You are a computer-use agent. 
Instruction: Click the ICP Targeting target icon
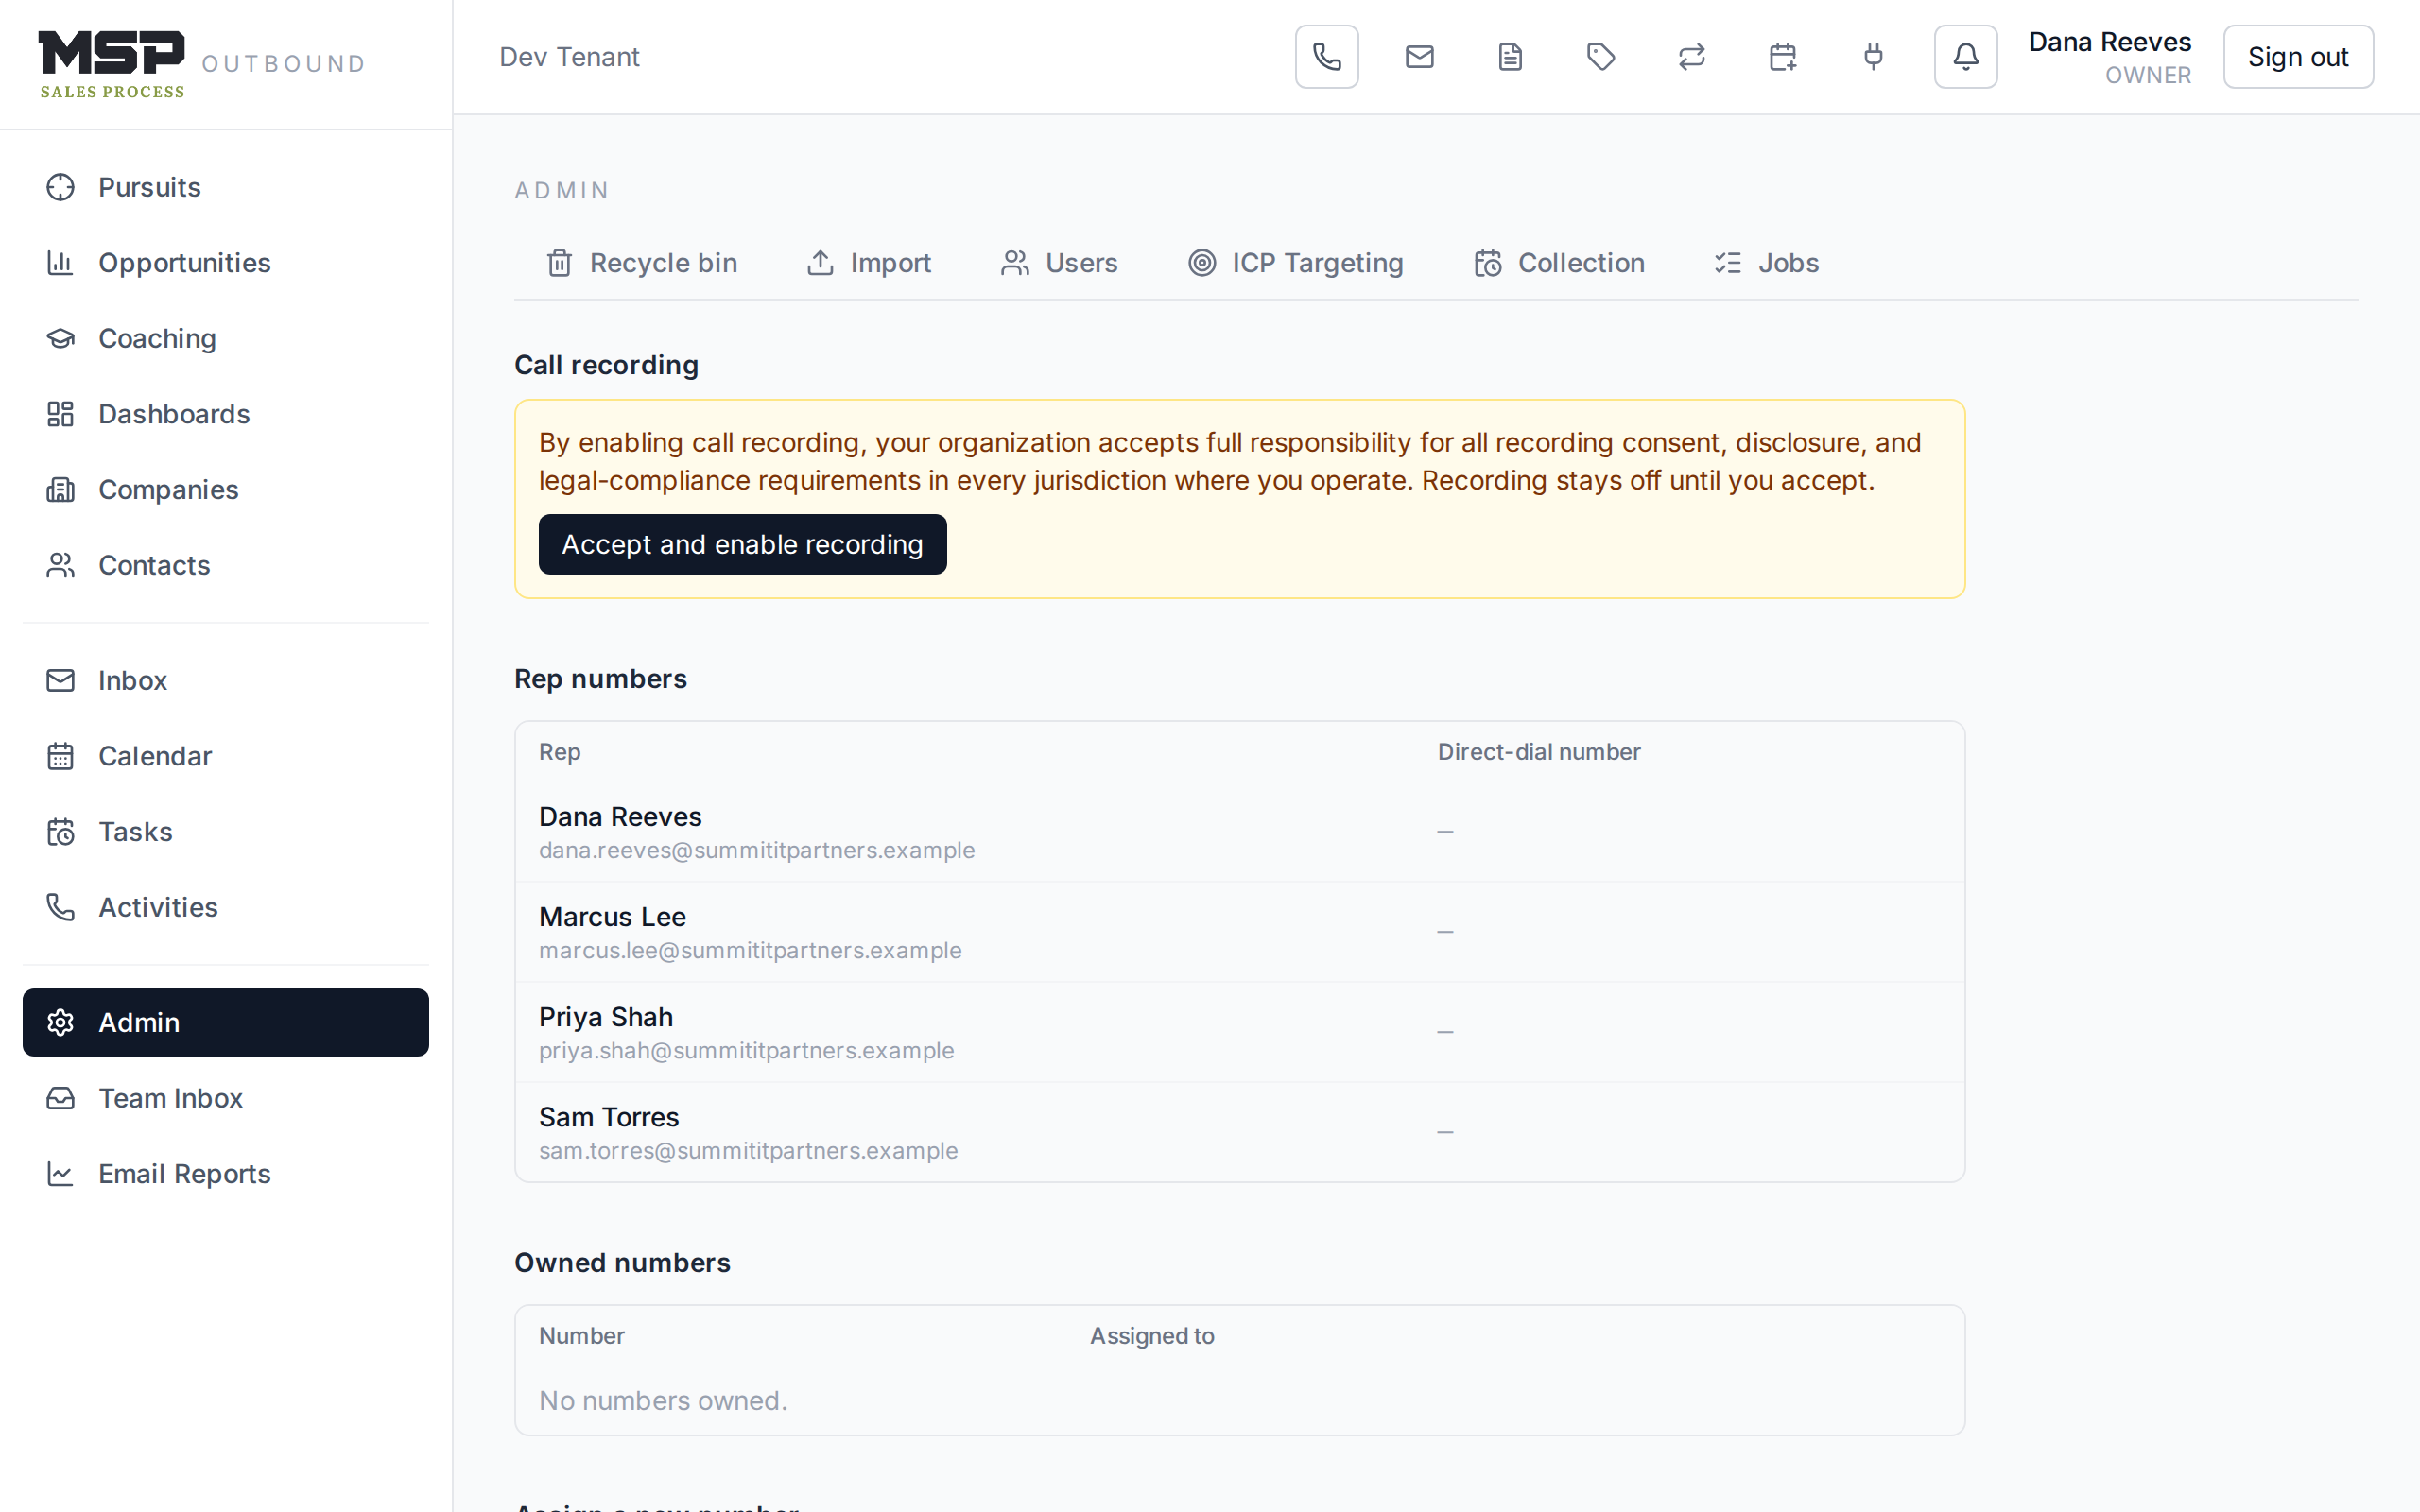point(1202,263)
